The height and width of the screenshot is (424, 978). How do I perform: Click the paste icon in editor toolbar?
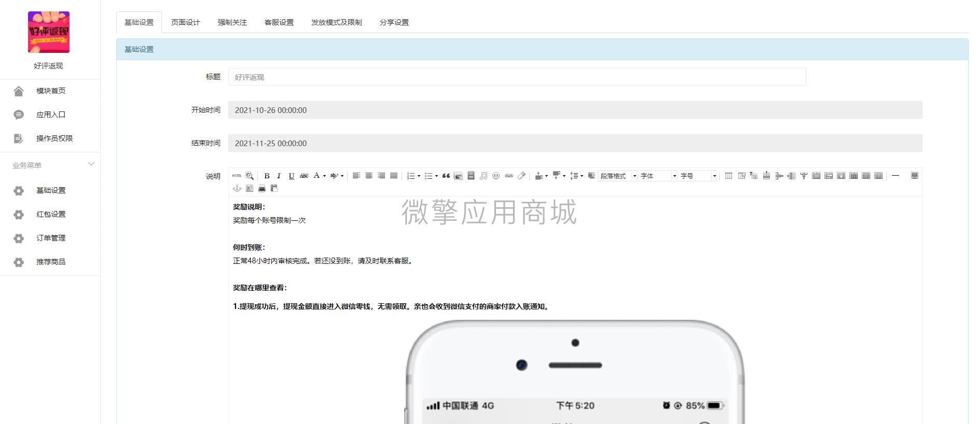coord(274,188)
